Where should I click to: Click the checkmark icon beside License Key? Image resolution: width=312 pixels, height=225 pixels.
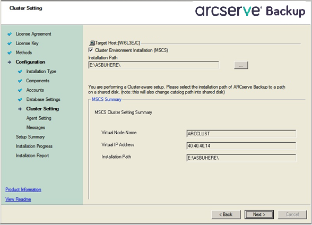(x=10, y=44)
